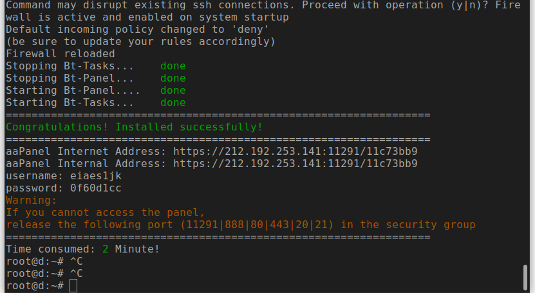Click the "Default incoming policy changed to 'deny'" line
535x293 pixels.
[138, 30]
